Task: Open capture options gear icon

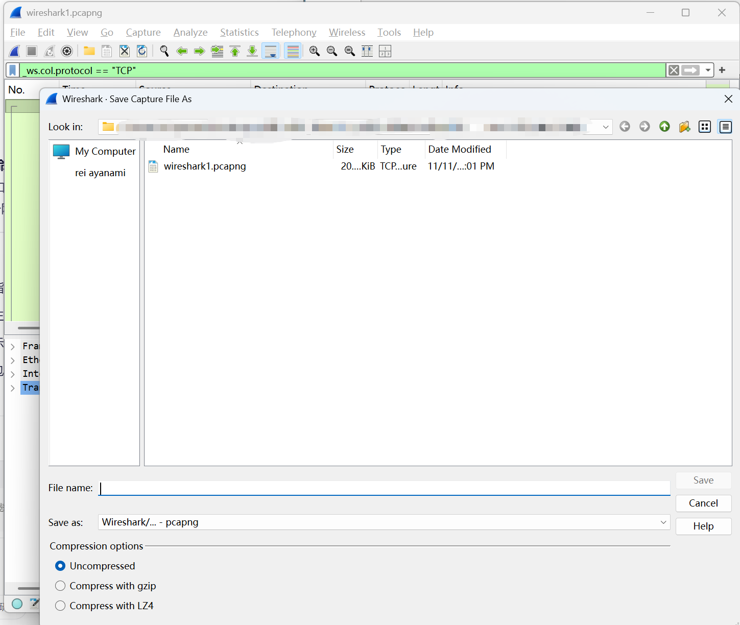Action: click(67, 51)
